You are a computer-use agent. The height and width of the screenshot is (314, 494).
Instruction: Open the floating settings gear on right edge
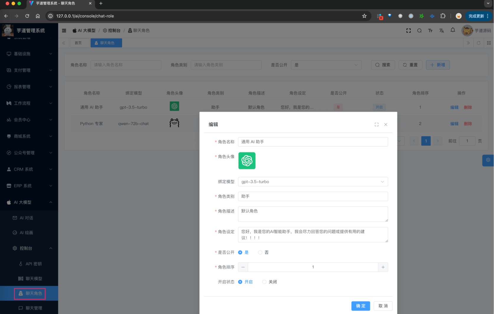488,160
